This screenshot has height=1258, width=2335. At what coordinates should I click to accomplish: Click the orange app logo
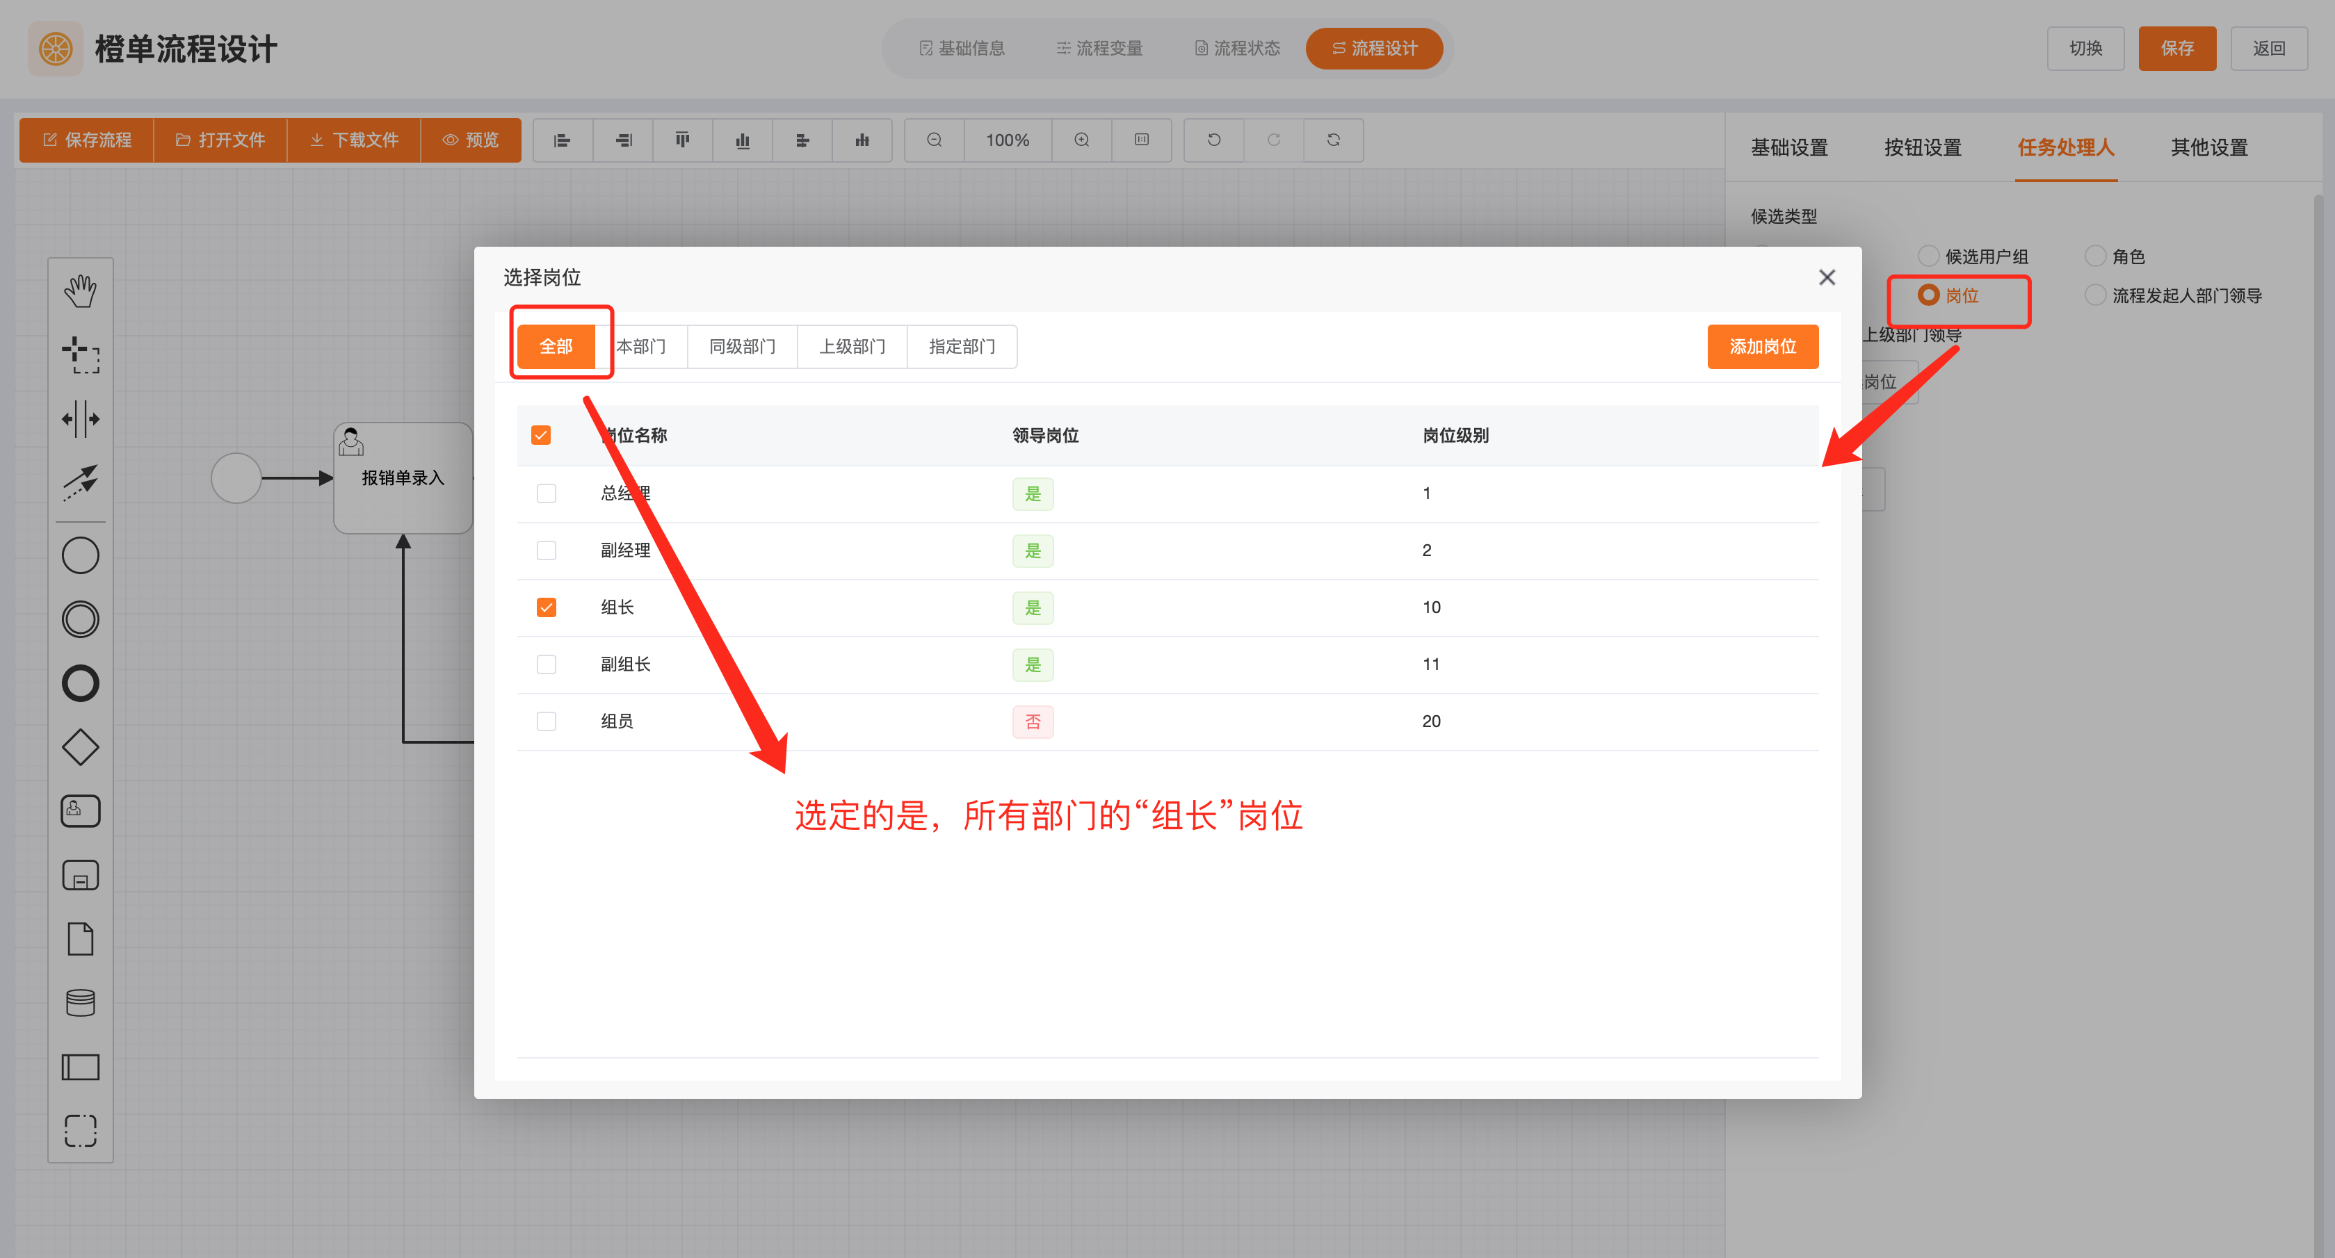pos(56,48)
